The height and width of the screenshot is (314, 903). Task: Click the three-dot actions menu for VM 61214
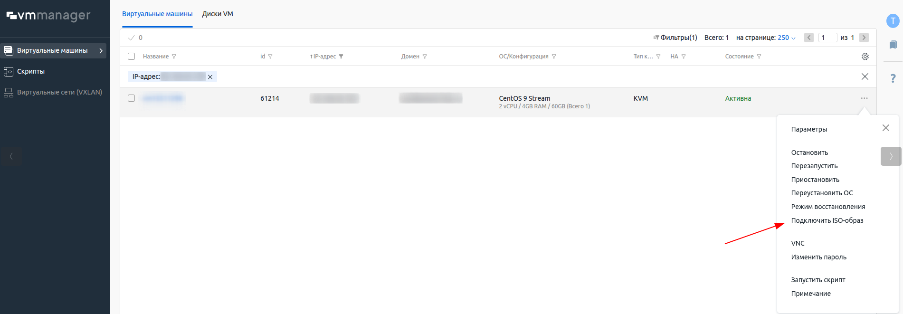[x=864, y=98]
